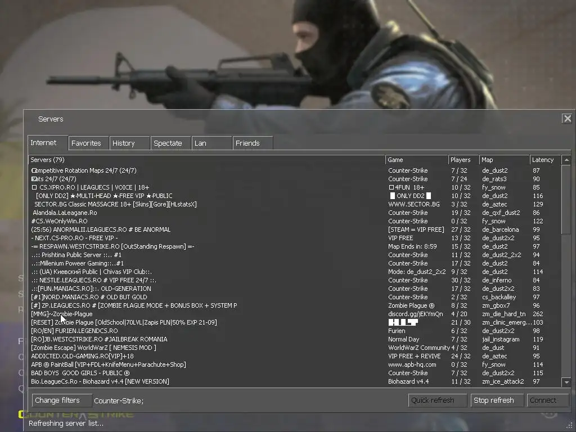This screenshot has height=432, width=576.
Task: Select ADDICTED.OLD-GAMING.RO server row
Action: [x=295, y=356]
